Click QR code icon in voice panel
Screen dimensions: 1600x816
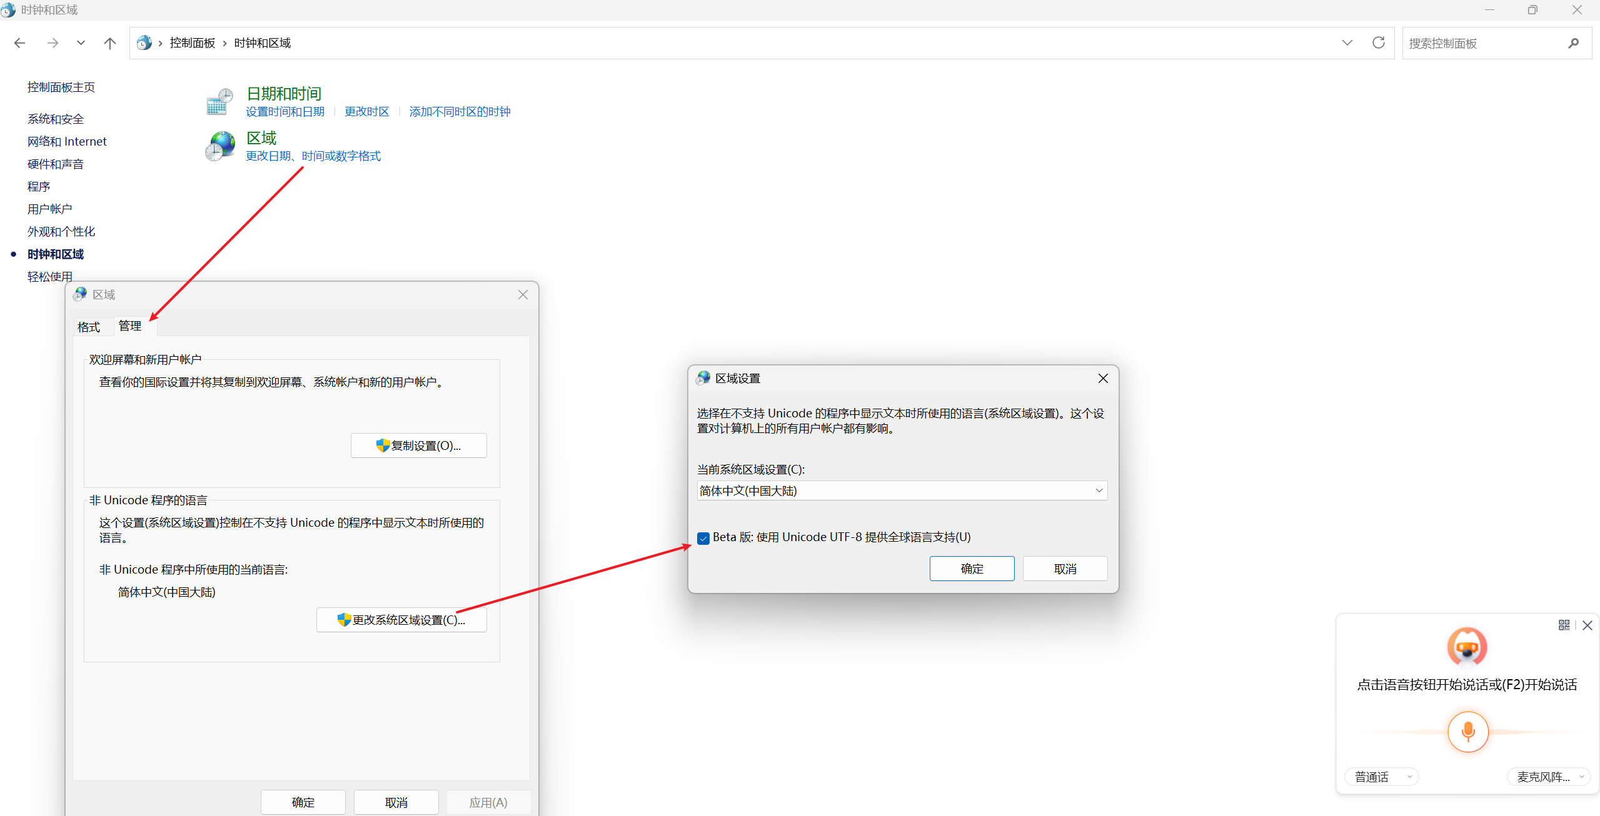click(x=1564, y=625)
